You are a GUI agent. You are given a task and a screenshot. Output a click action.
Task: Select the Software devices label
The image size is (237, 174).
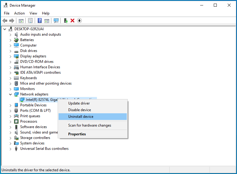pyautogui.click(x=34, y=127)
